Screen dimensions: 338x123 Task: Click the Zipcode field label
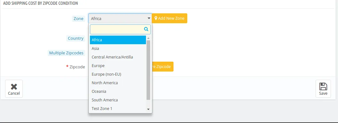[x=77, y=67]
